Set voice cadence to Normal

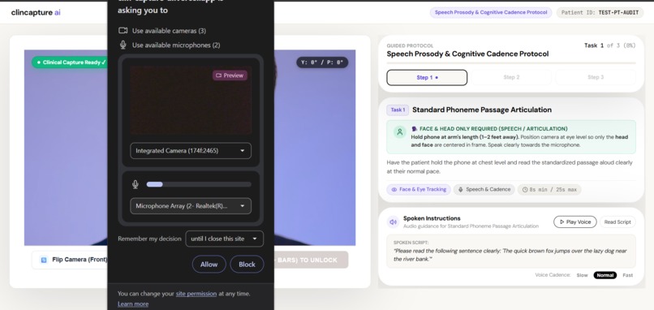coord(605,275)
